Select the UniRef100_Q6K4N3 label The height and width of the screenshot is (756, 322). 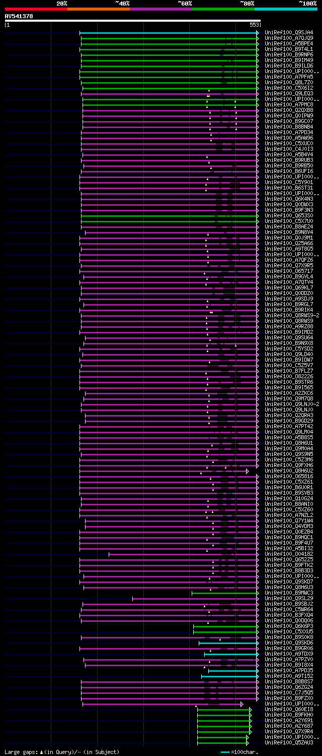(x=289, y=199)
